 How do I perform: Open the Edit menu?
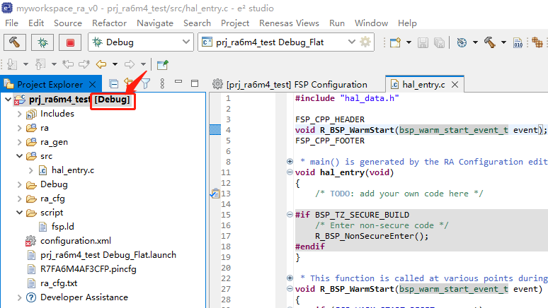pyautogui.click(x=36, y=23)
